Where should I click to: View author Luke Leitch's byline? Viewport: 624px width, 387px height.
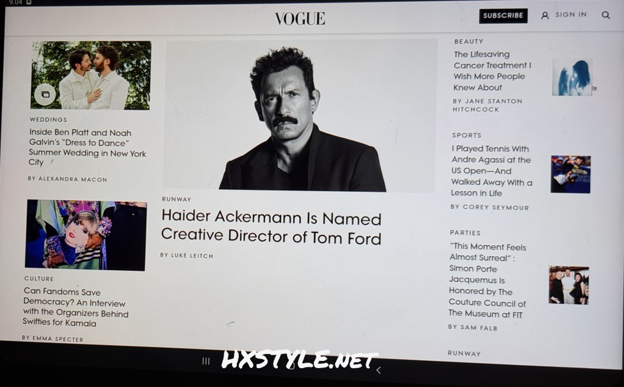pyautogui.click(x=186, y=256)
